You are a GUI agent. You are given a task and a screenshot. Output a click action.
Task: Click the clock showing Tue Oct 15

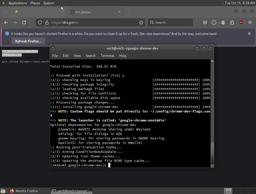click(x=240, y=3)
